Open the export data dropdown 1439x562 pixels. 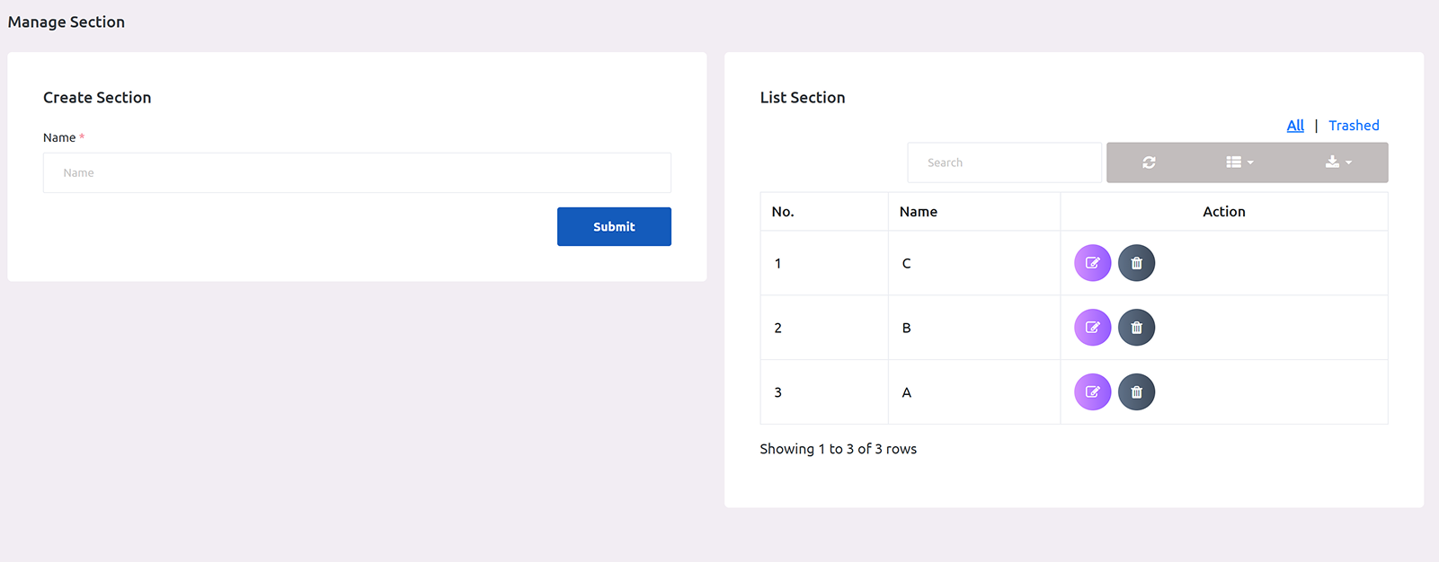1337,162
